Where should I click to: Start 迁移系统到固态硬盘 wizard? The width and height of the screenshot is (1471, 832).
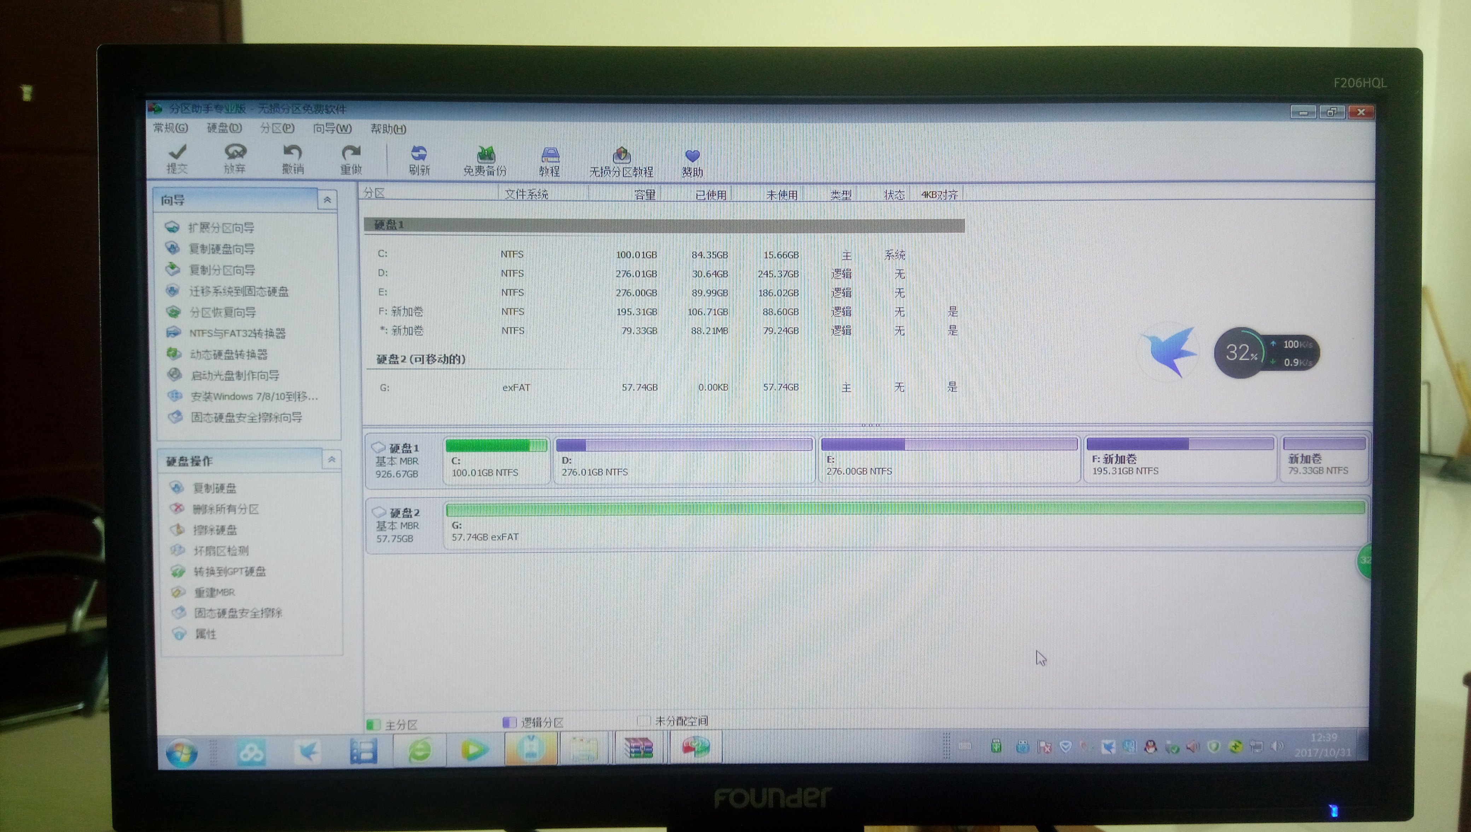point(239,291)
